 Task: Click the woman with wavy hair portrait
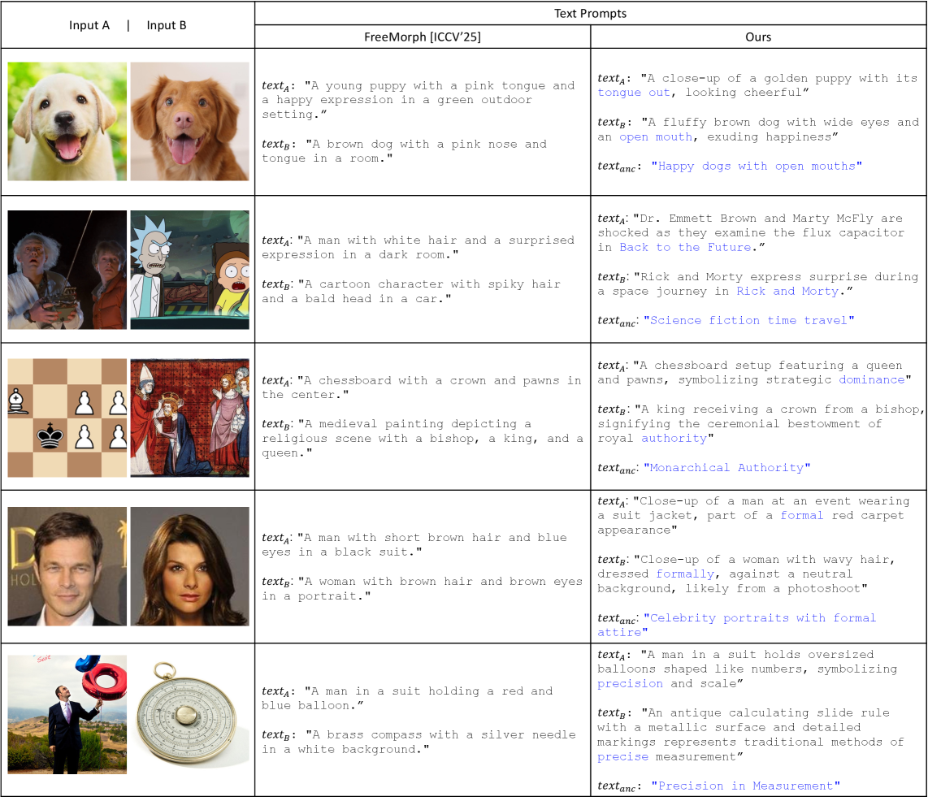click(189, 566)
